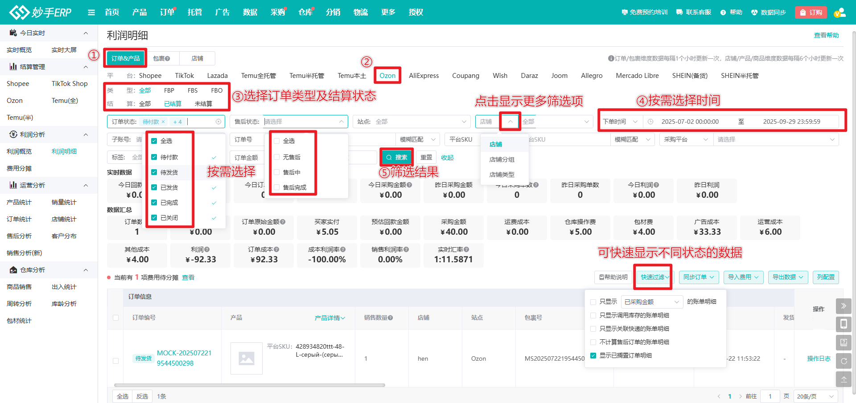Select the AliExpress platform tab
This screenshot has height=403, width=856.
pos(424,75)
